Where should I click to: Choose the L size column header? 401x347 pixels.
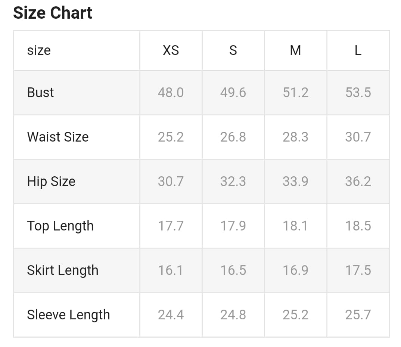[358, 50]
